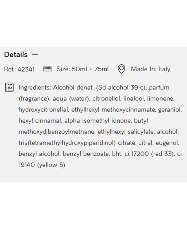Click the ruler size icon
The image size is (187, 228).
pyautogui.click(x=48, y=69)
